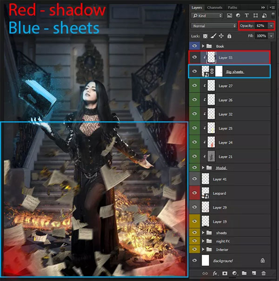279x281 pixels.
Task: Click the Add layer mask icon
Action: [x=225, y=273]
